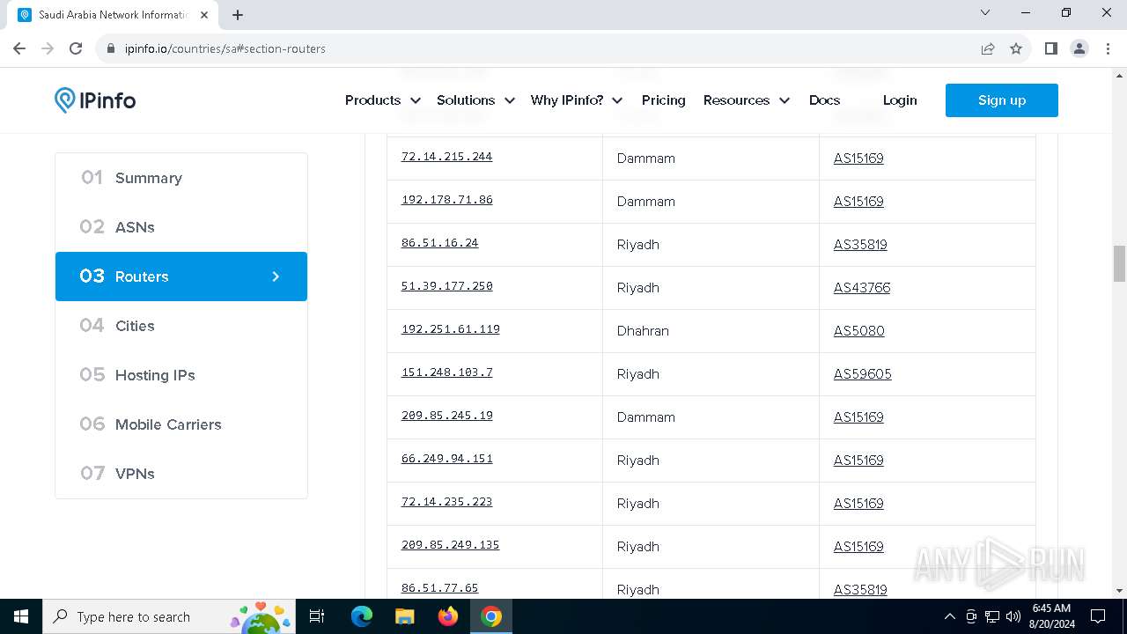Open notification center icon
The image size is (1127, 634).
click(x=1098, y=616)
